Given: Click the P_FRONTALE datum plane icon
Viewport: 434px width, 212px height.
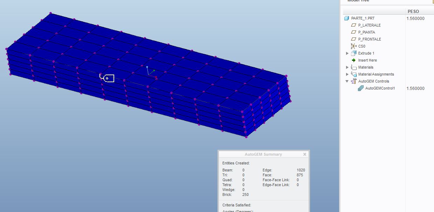Looking at the screenshot, I should (x=353, y=39).
